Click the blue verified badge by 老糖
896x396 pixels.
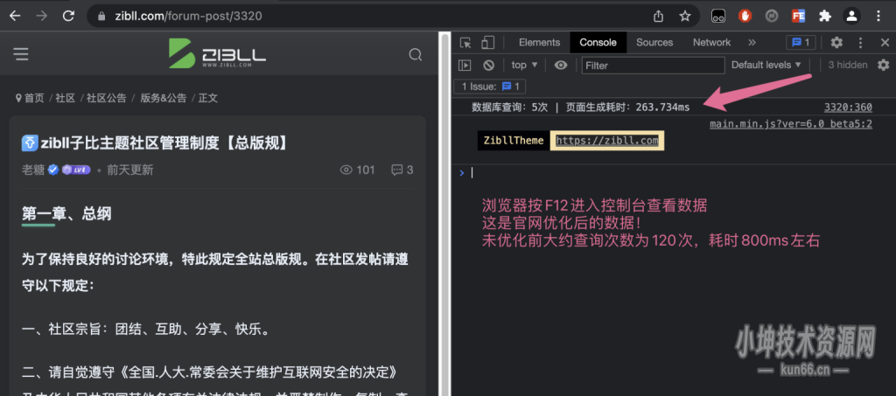[x=53, y=170]
